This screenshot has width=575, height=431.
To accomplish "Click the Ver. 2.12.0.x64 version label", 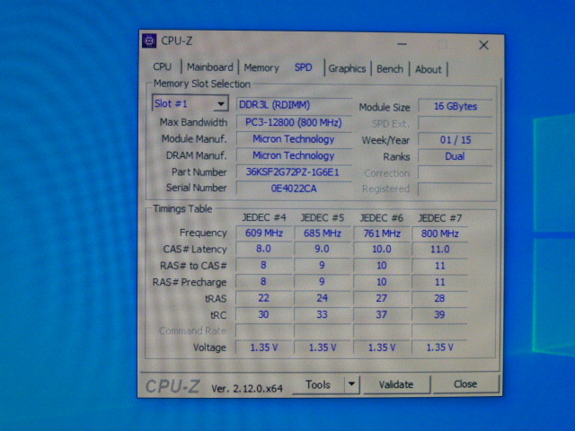I will pos(247,389).
